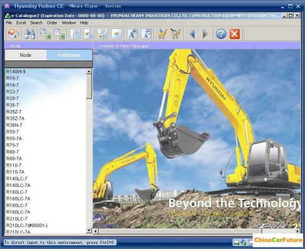Viewport: 305px width, 249px height.
Task: Click first Excel export document icon
Action: 46,34
